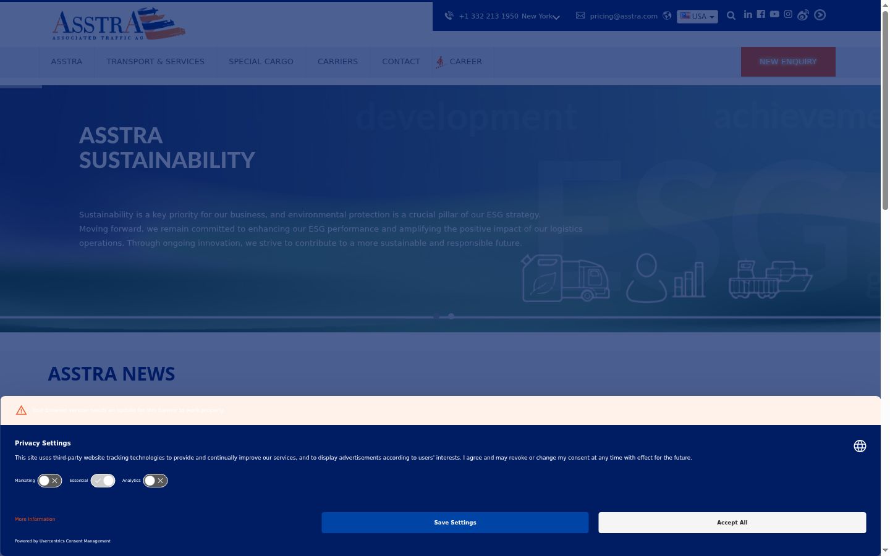Open the site search magnifier
The width and height of the screenshot is (890, 556).
(x=731, y=16)
